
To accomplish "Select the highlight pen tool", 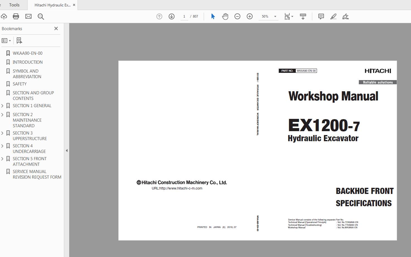I will click(x=333, y=16).
